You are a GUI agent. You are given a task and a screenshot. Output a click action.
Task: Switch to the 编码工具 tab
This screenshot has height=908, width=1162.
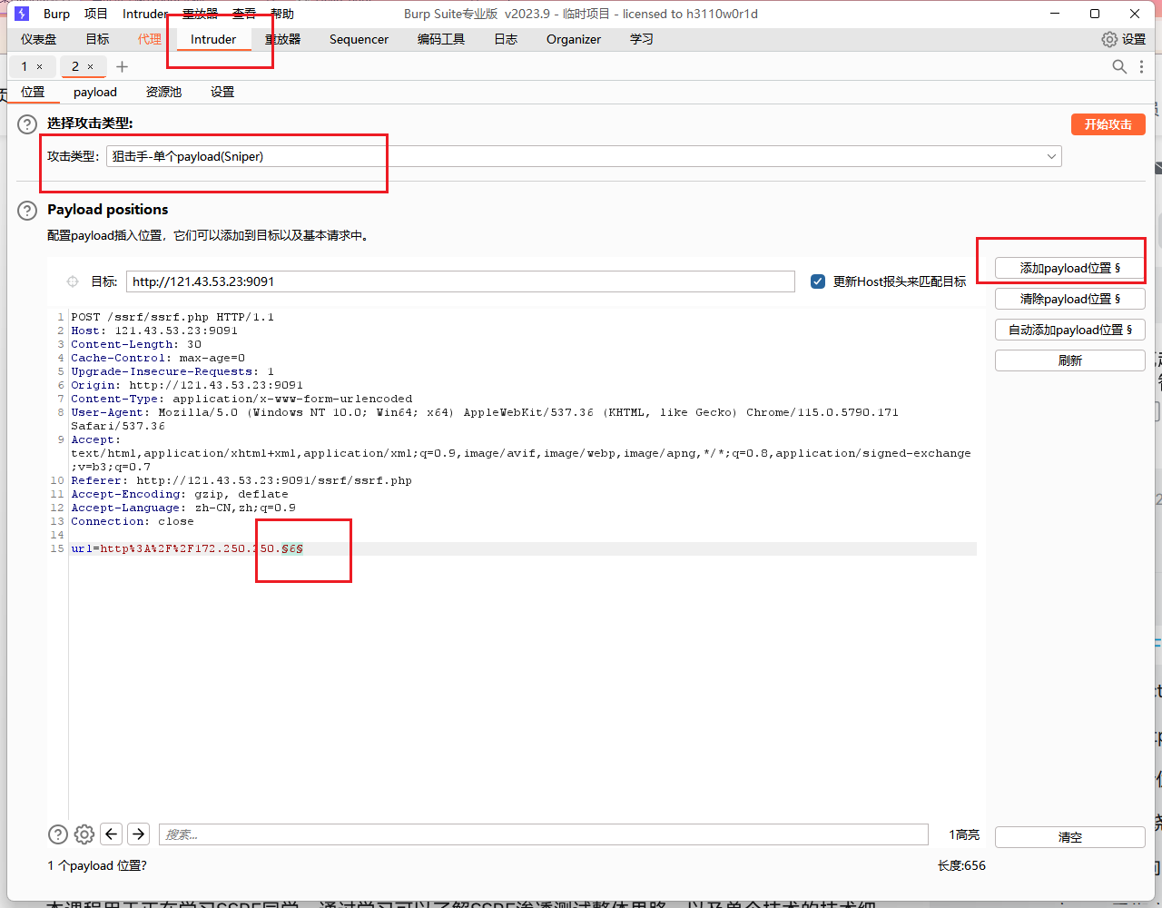(441, 39)
